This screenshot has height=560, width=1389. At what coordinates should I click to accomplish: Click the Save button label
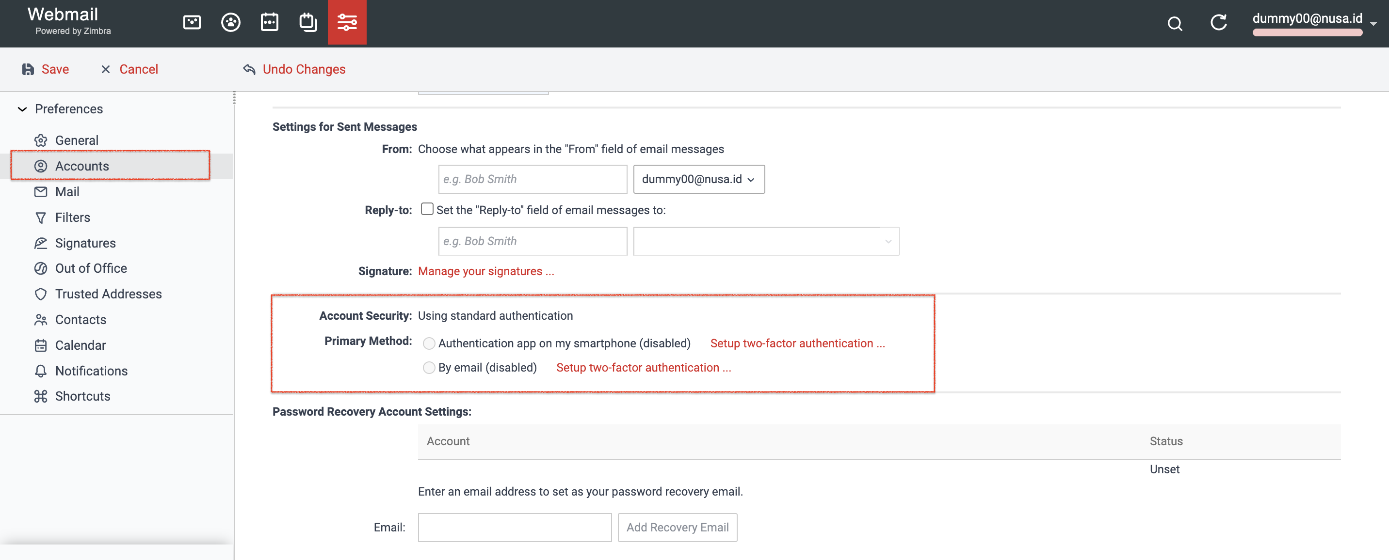(x=55, y=69)
